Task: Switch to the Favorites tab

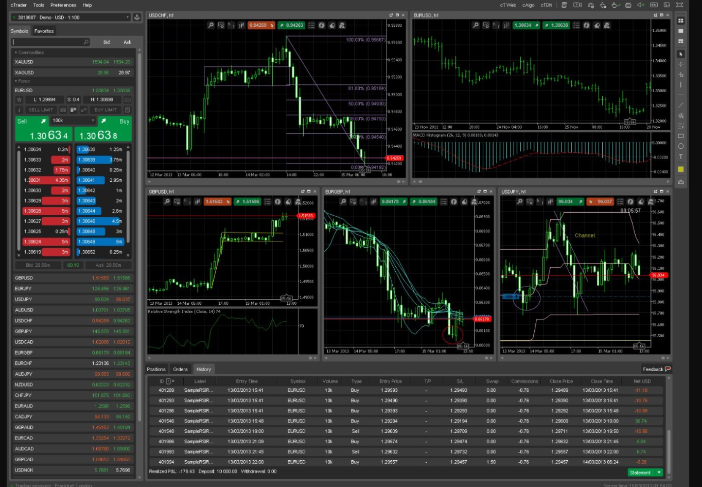Action: [x=44, y=31]
